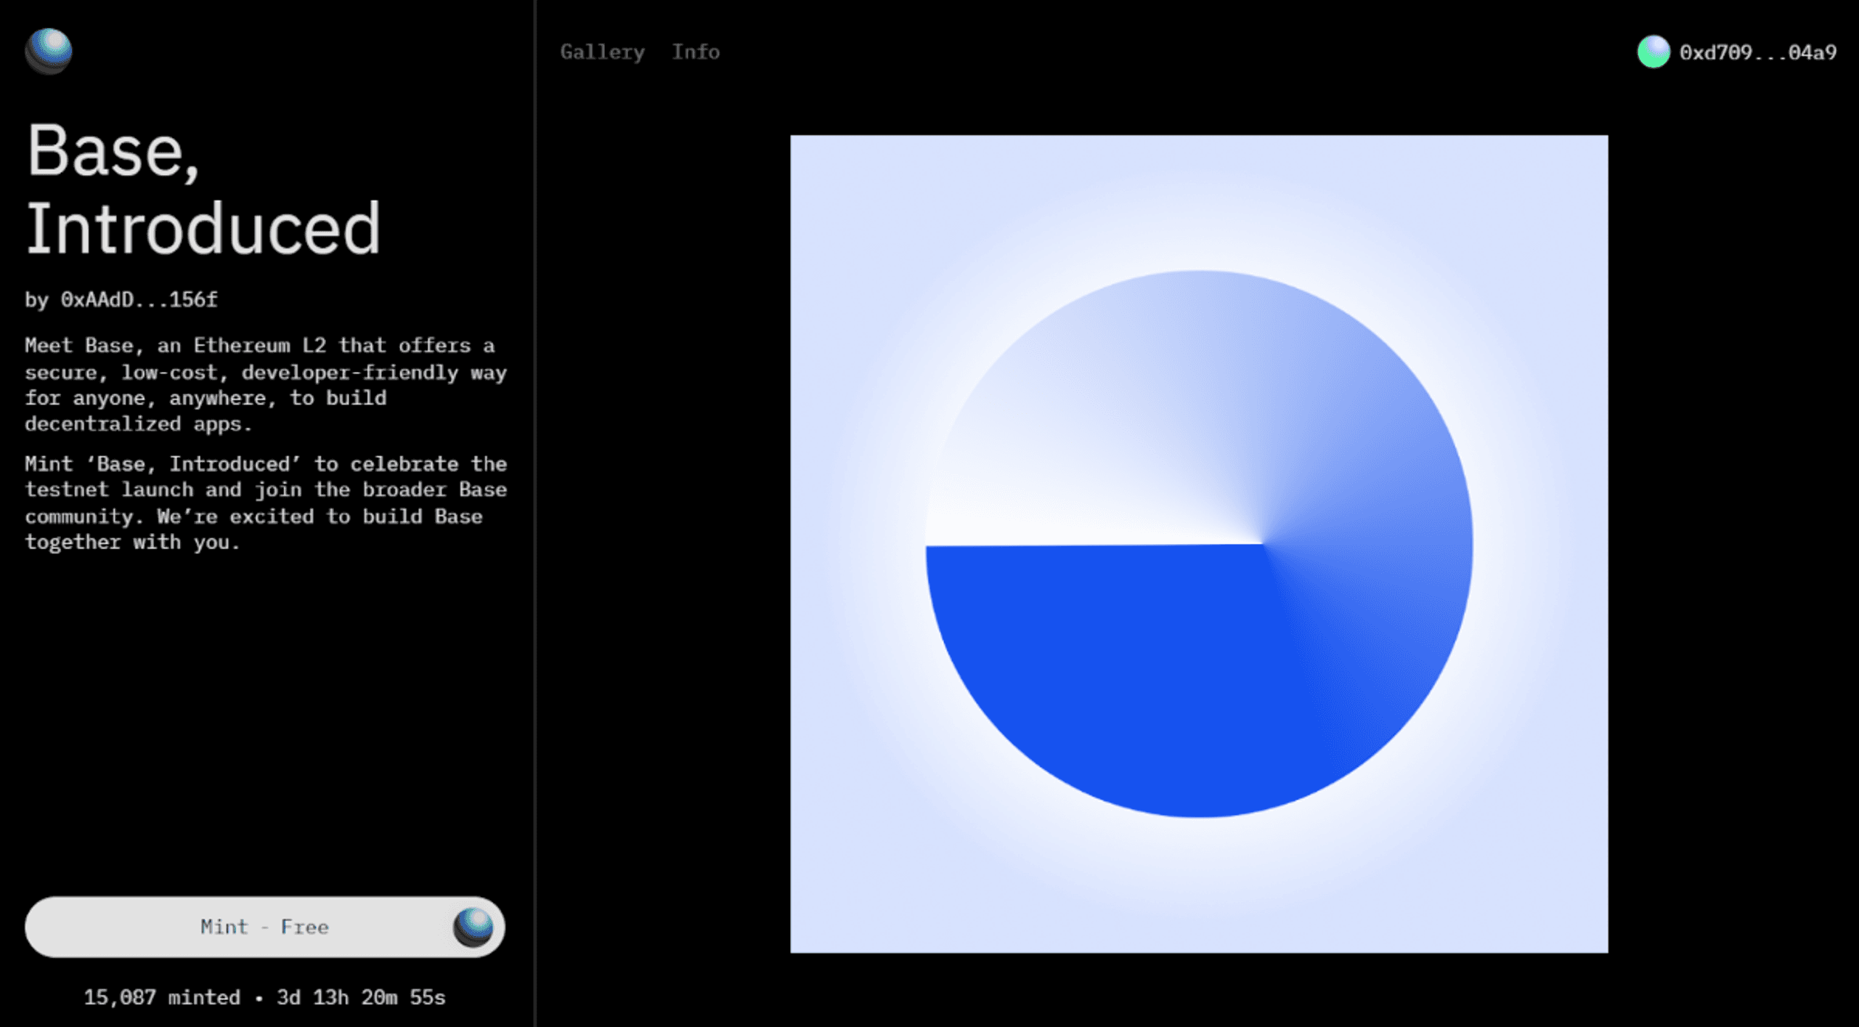The width and height of the screenshot is (1859, 1027).
Task: Click the globe icon inside Mint button
Action: pyautogui.click(x=473, y=927)
